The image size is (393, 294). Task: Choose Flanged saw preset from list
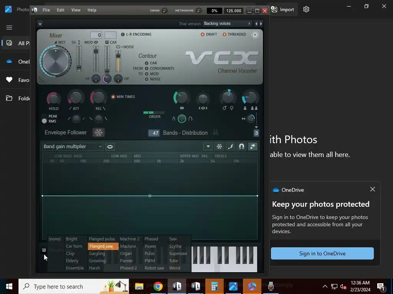[x=103, y=246]
